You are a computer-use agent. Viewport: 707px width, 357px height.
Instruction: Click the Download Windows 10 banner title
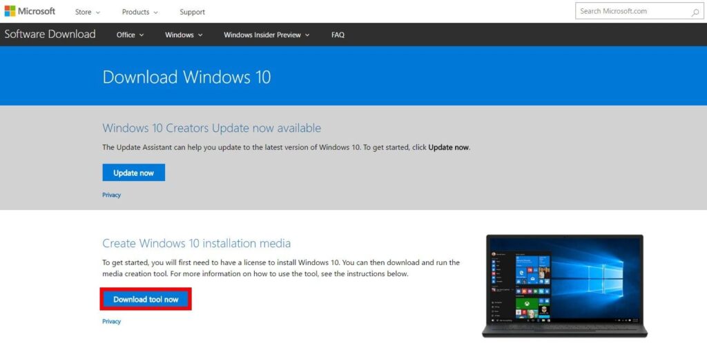click(186, 77)
